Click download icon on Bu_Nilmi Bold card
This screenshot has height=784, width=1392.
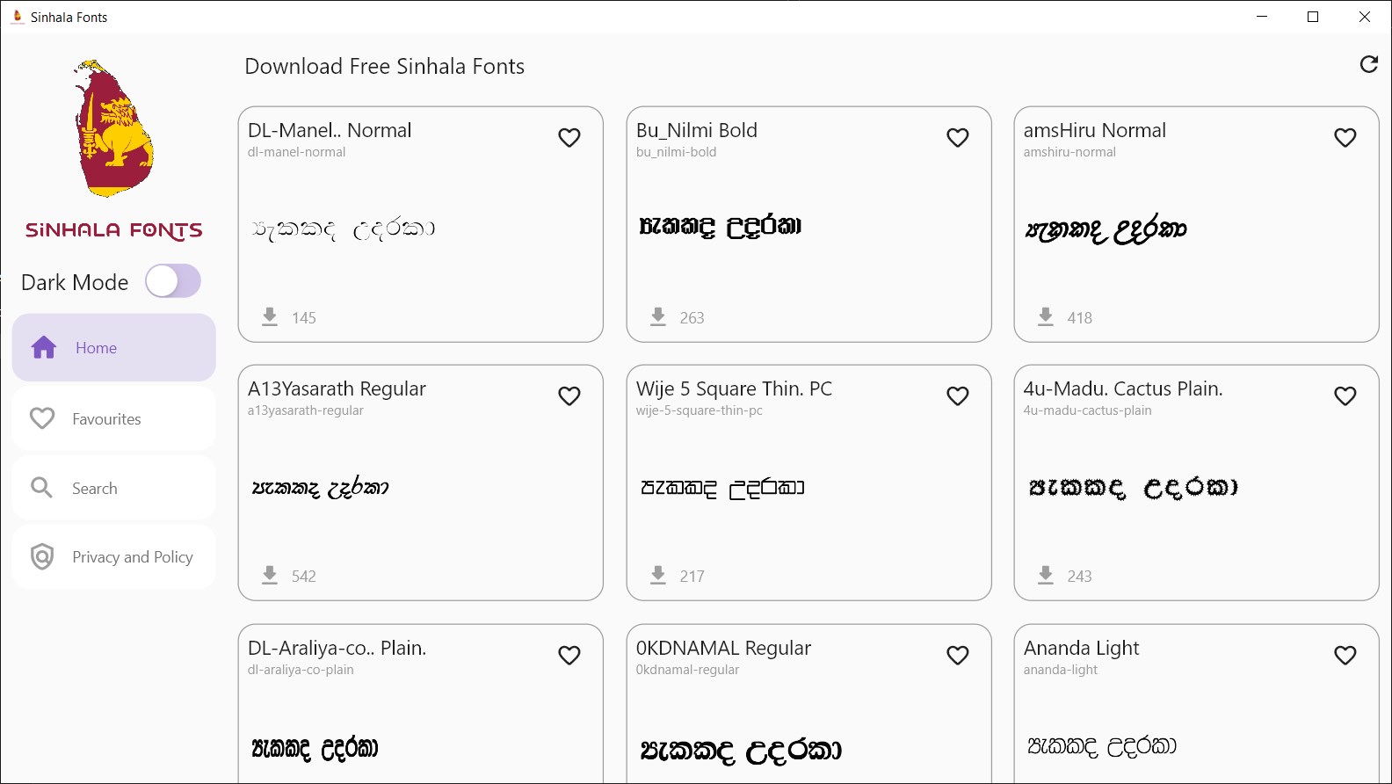(x=658, y=316)
